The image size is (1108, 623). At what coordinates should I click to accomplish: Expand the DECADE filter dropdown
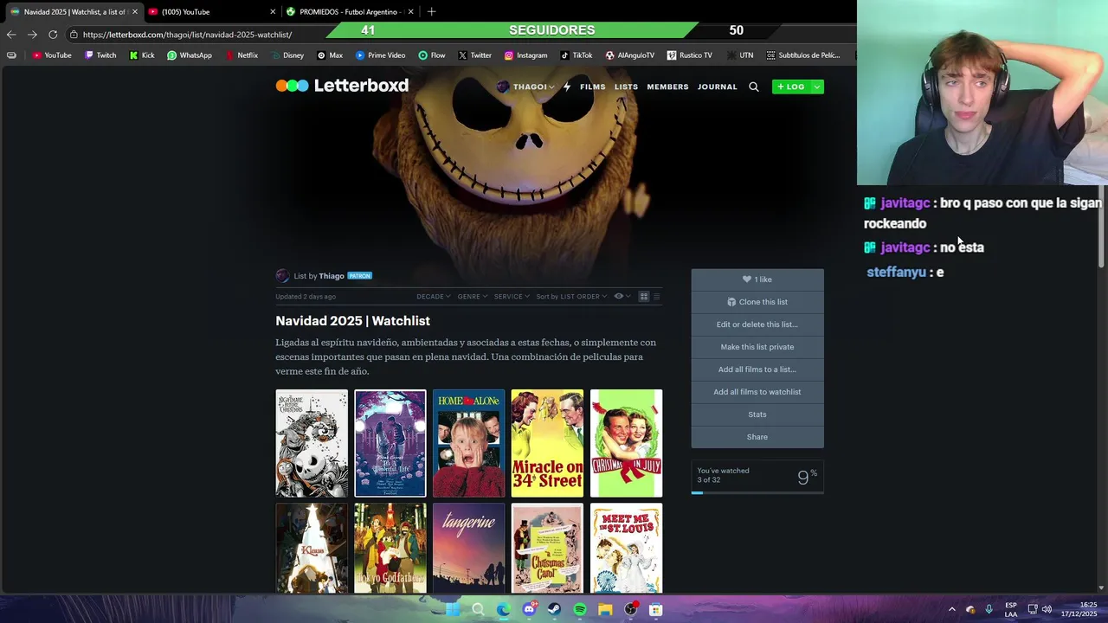point(434,297)
